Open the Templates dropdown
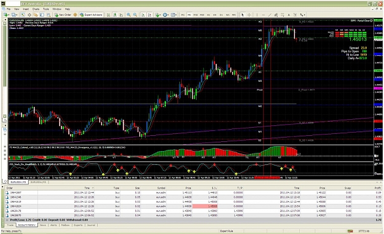 tap(174, 15)
